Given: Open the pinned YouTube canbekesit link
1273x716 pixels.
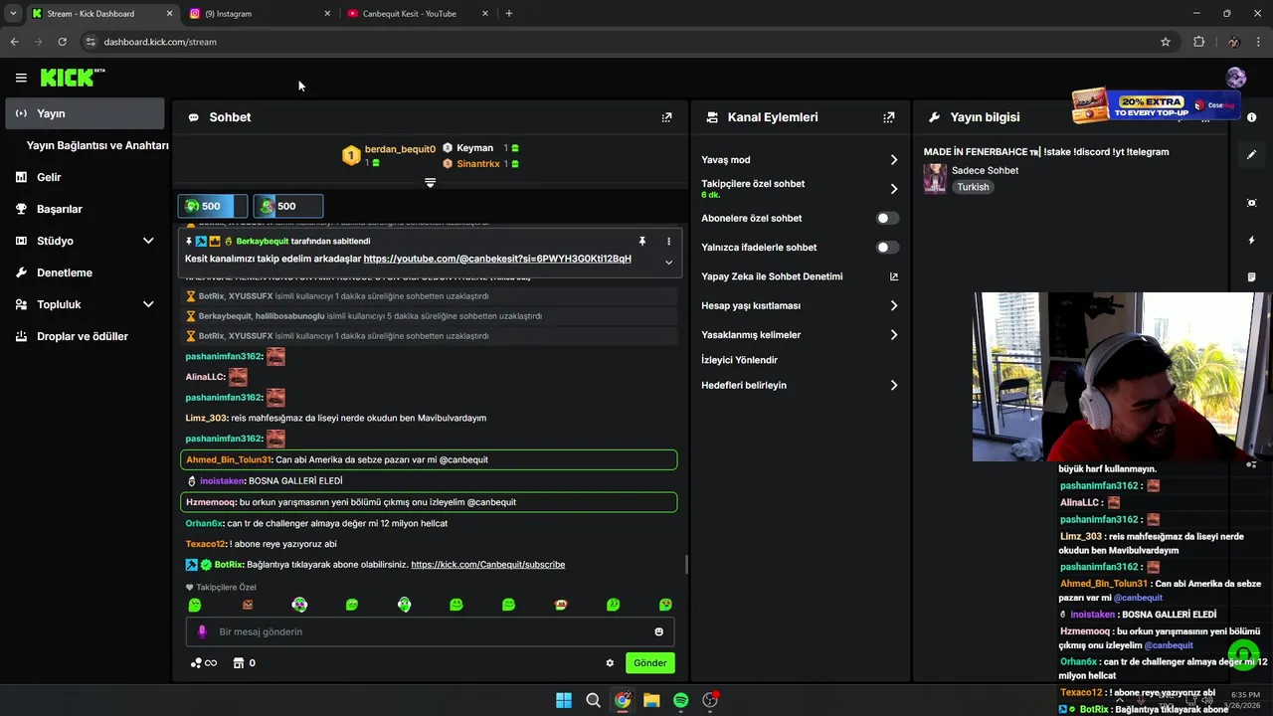Looking at the screenshot, I should (x=497, y=259).
